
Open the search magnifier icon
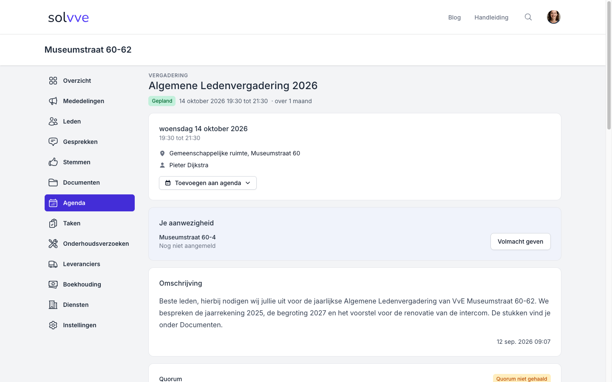point(528,17)
